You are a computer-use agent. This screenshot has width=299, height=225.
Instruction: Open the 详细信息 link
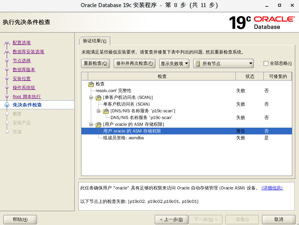click(272, 188)
